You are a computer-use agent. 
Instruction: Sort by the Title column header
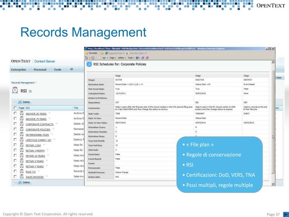76,108
